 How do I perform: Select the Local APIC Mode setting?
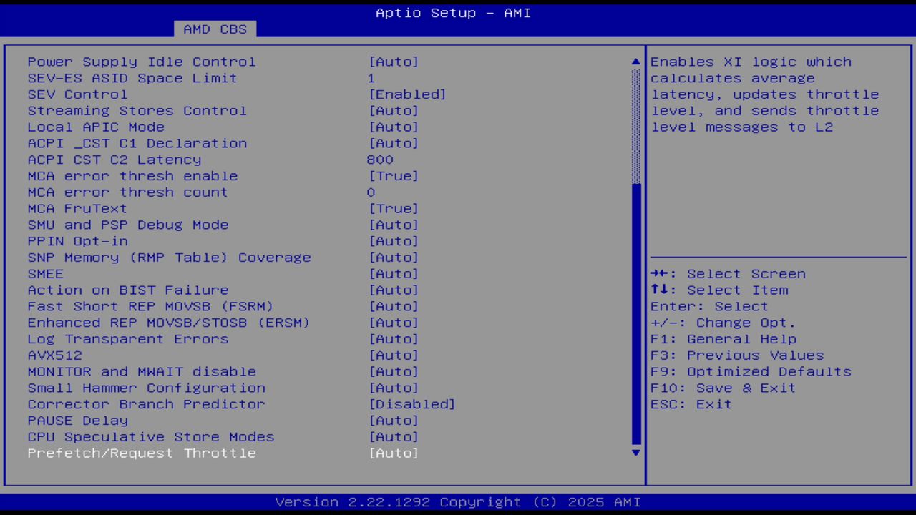pyautogui.click(x=96, y=127)
